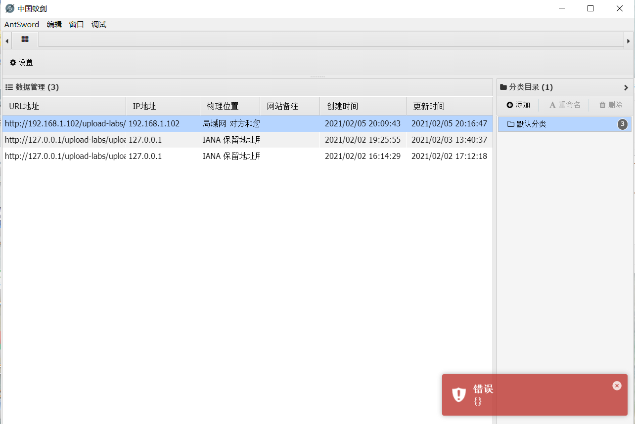635x424 pixels.
Task: Open the 编辑 menu
Action: (54, 25)
